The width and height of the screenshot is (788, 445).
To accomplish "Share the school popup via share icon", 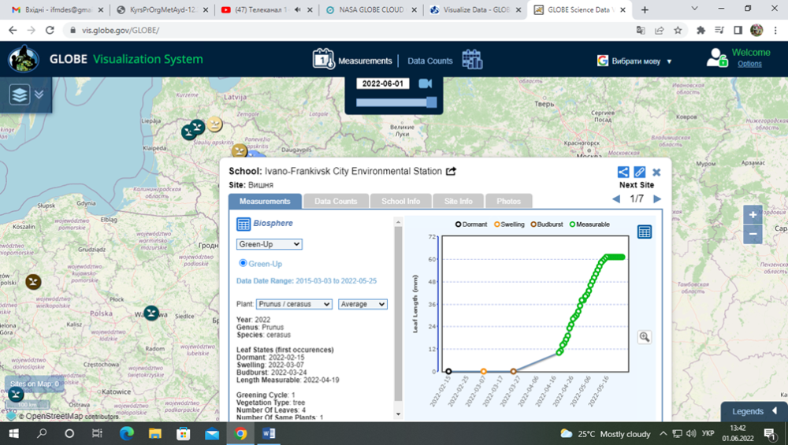I will tap(623, 172).
